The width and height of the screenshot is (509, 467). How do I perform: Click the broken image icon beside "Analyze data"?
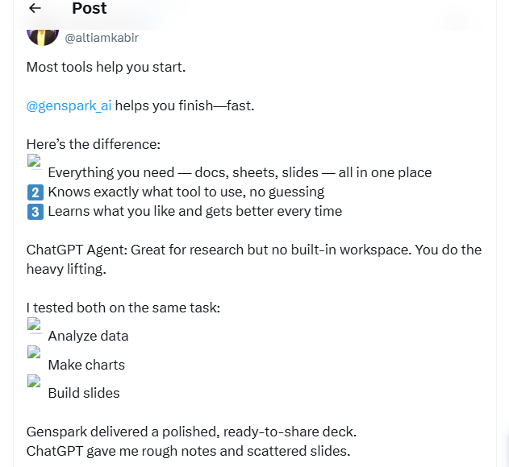35,326
